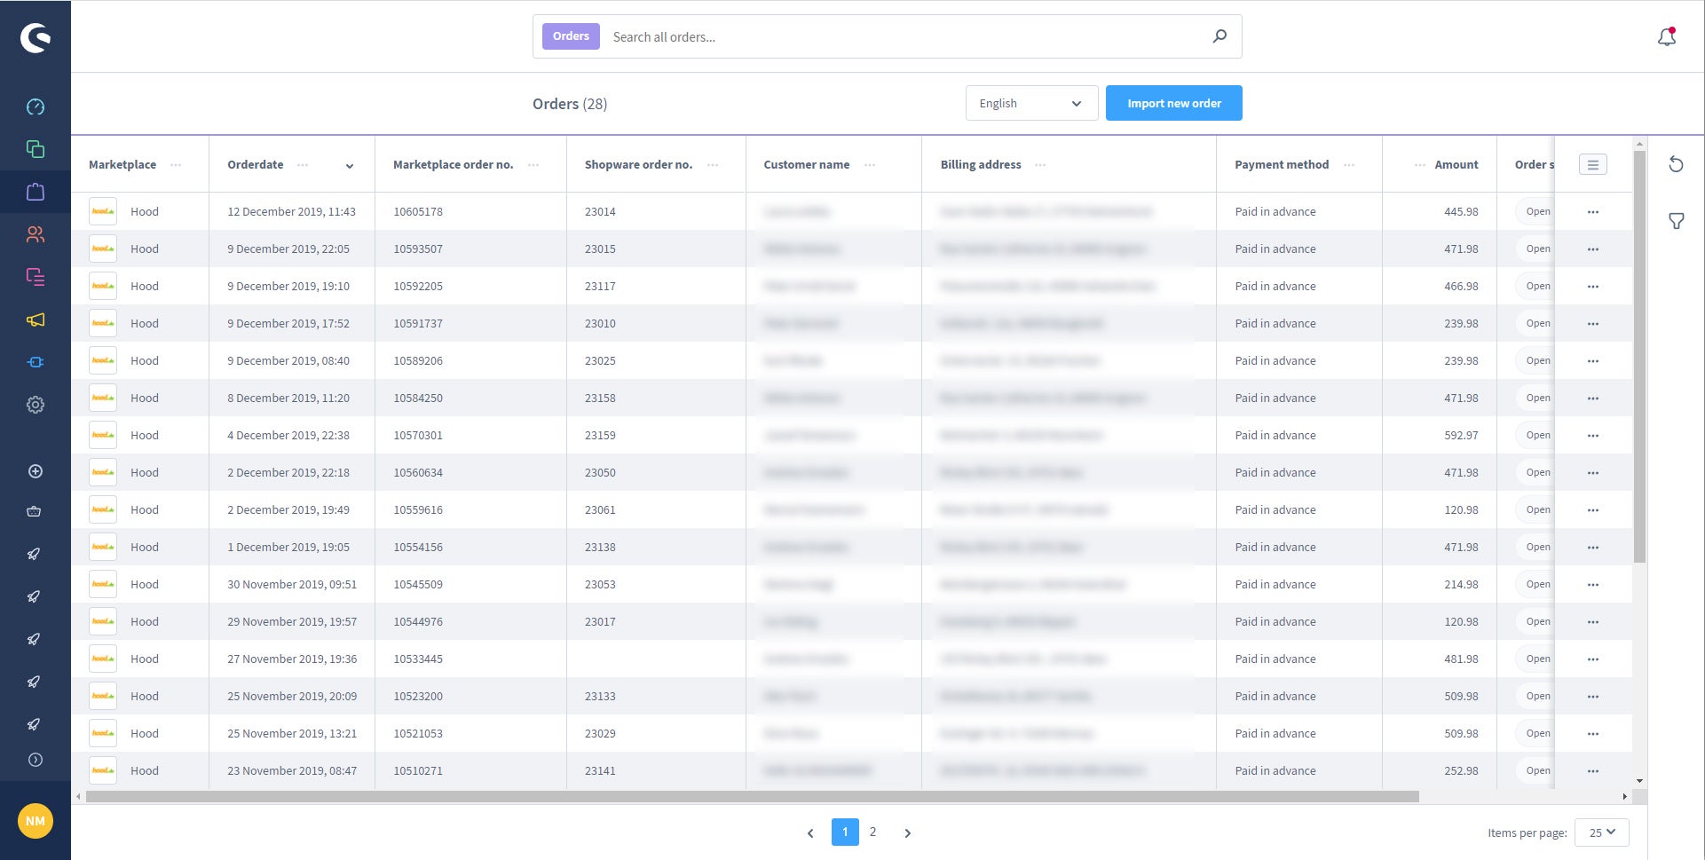Viewport: 1705px width, 860px height.
Task: Refresh the order list with reload icon
Action: (x=1676, y=164)
